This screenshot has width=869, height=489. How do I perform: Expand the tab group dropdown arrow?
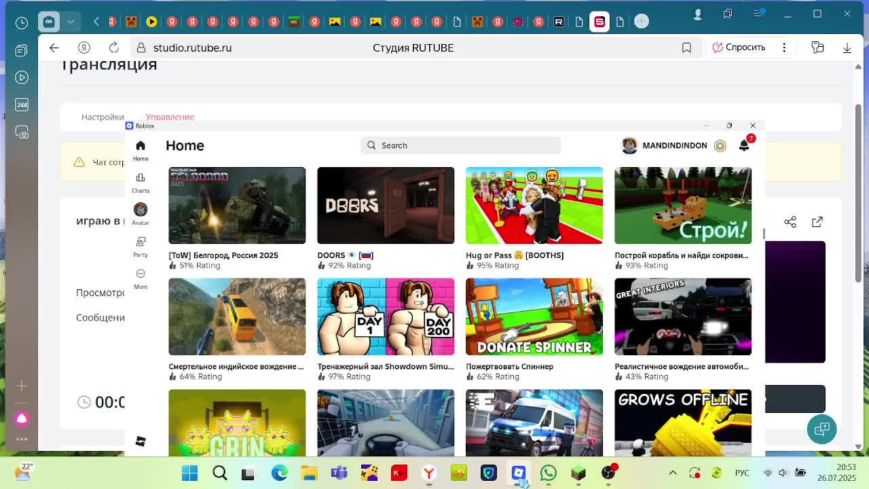pos(70,22)
